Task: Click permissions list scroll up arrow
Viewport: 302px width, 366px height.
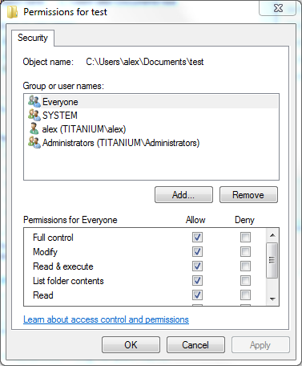Action: [x=272, y=235]
